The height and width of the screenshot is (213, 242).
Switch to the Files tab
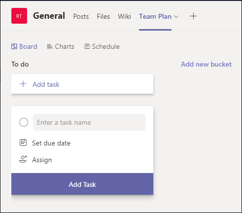[104, 16]
